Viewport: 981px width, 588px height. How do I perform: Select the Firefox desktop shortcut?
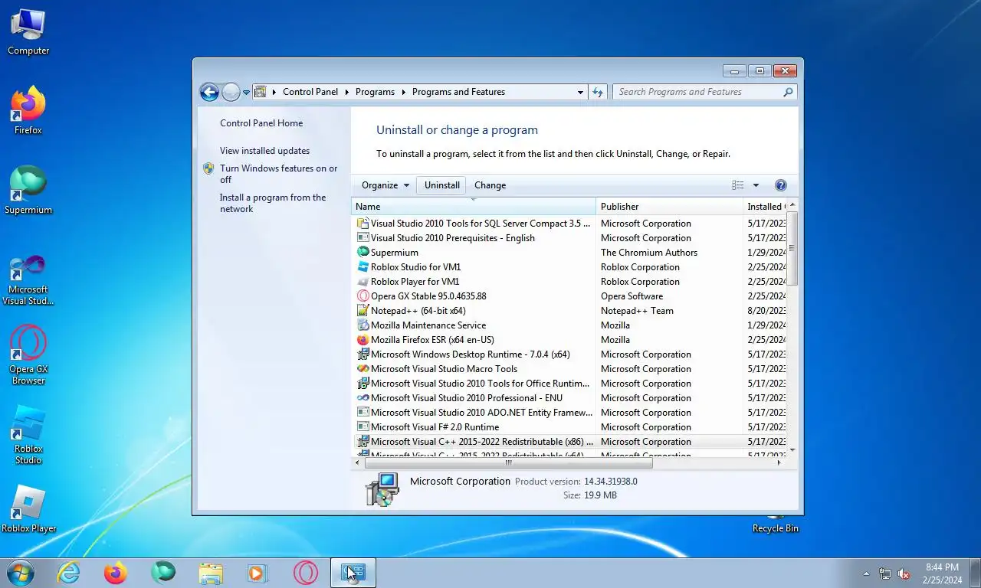[x=28, y=111]
